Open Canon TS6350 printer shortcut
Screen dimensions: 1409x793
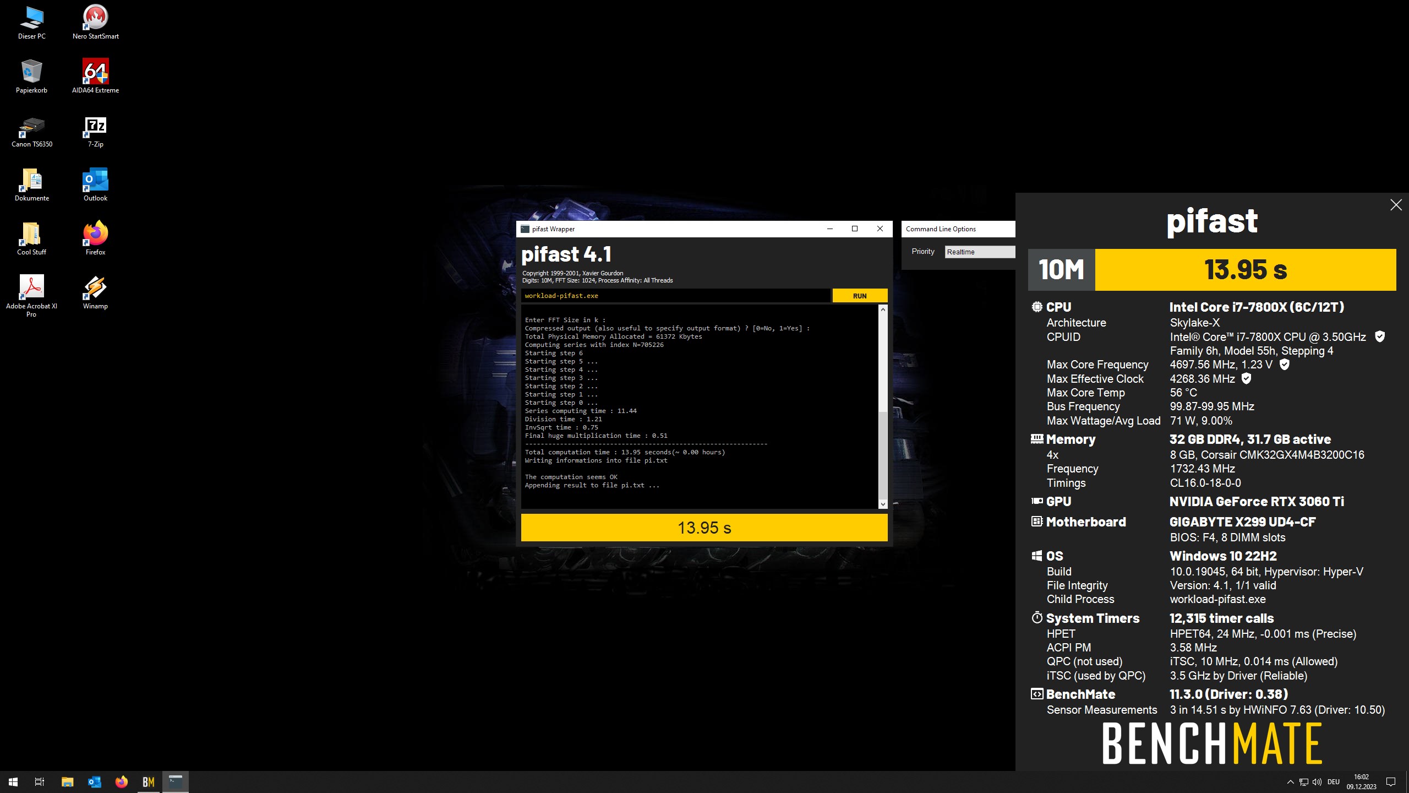tap(31, 131)
